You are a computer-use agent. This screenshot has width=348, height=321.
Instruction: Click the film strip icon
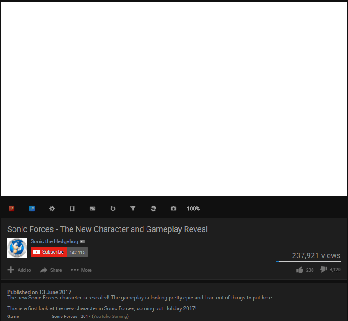(x=72, y=209)
